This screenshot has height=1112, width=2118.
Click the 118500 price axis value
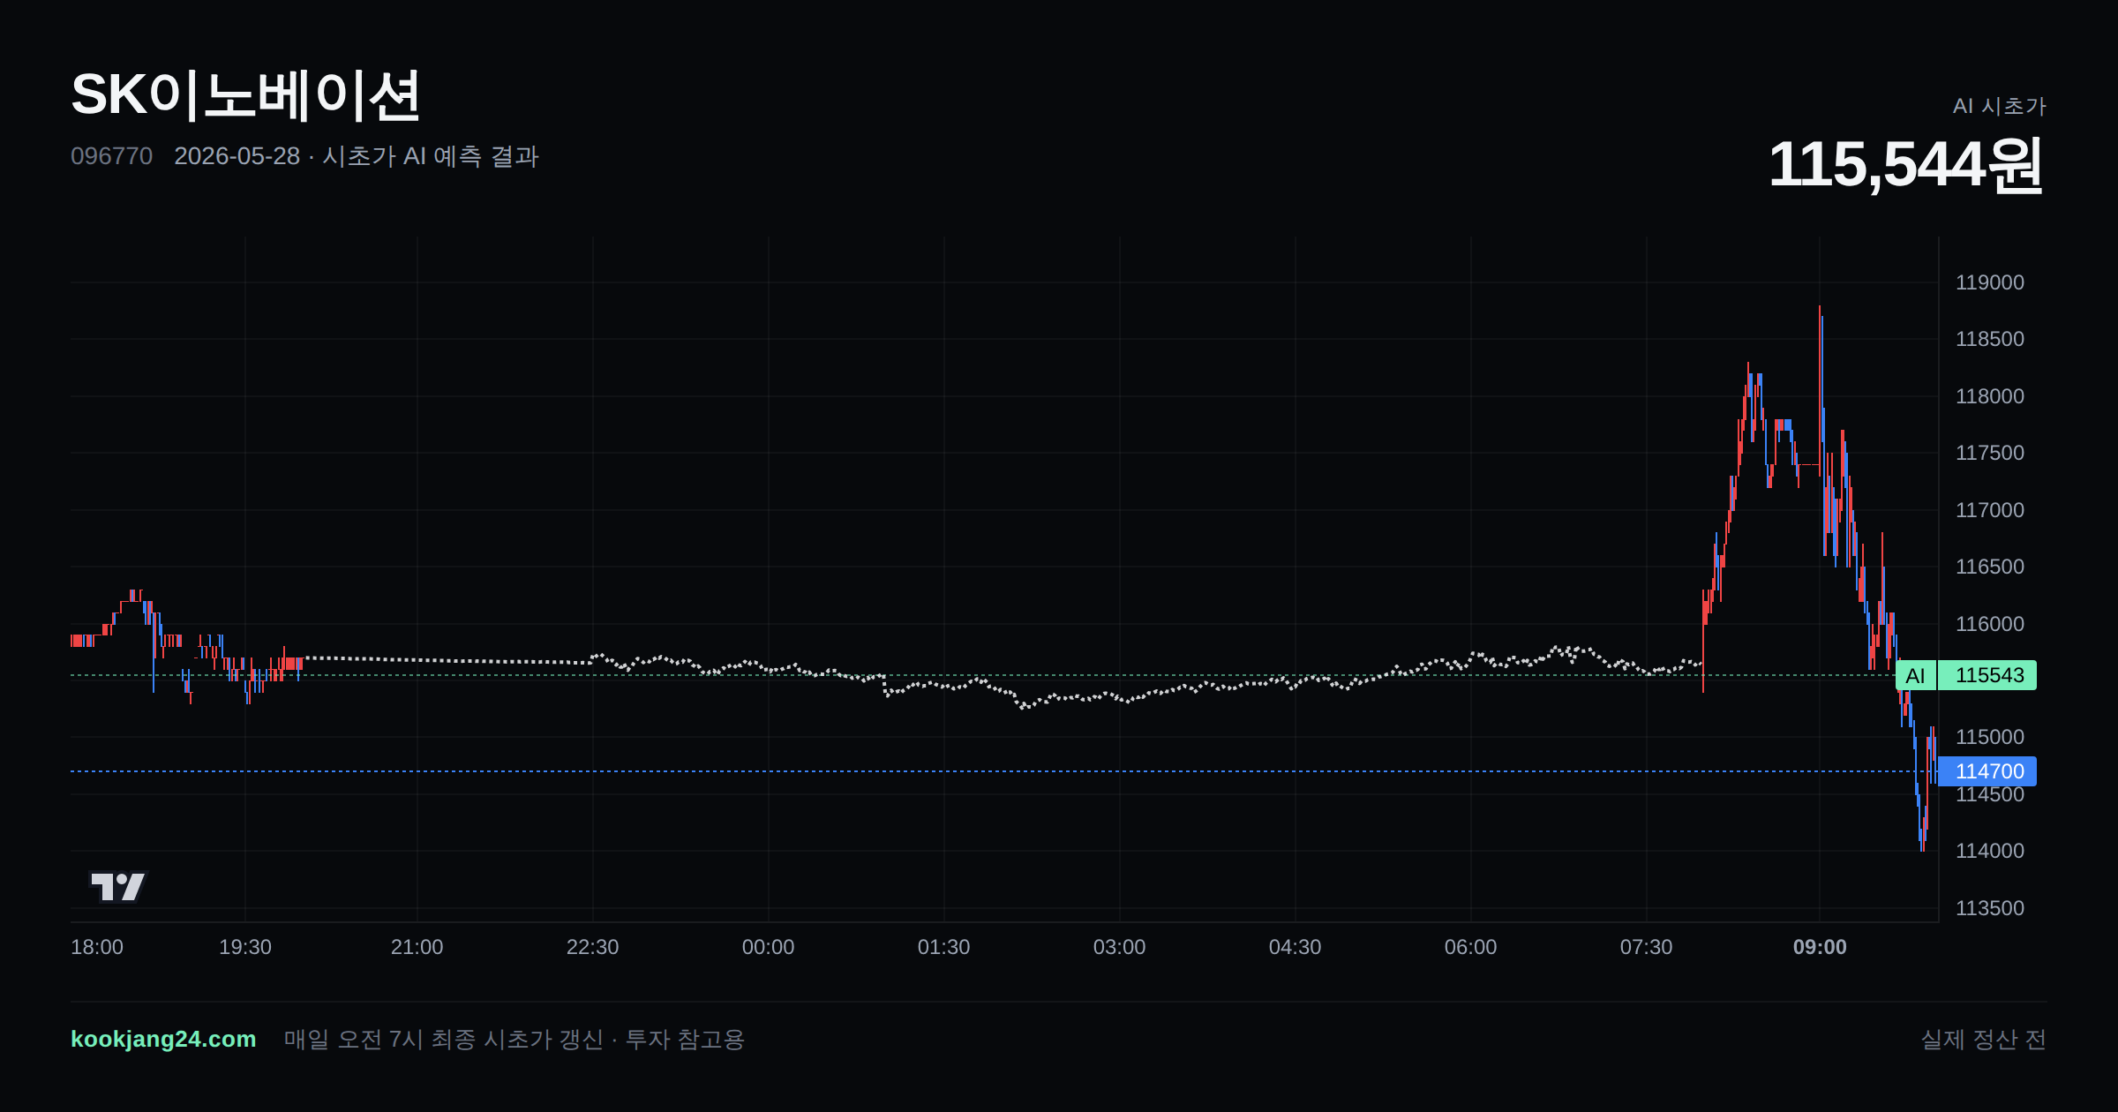(1990, 339)
